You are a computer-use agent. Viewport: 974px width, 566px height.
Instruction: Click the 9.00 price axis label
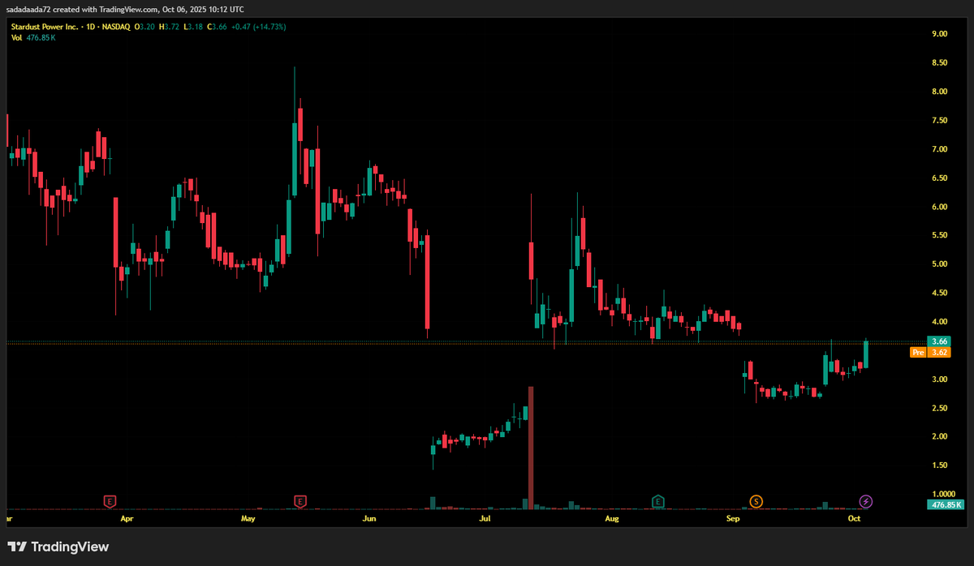(940, 33)
